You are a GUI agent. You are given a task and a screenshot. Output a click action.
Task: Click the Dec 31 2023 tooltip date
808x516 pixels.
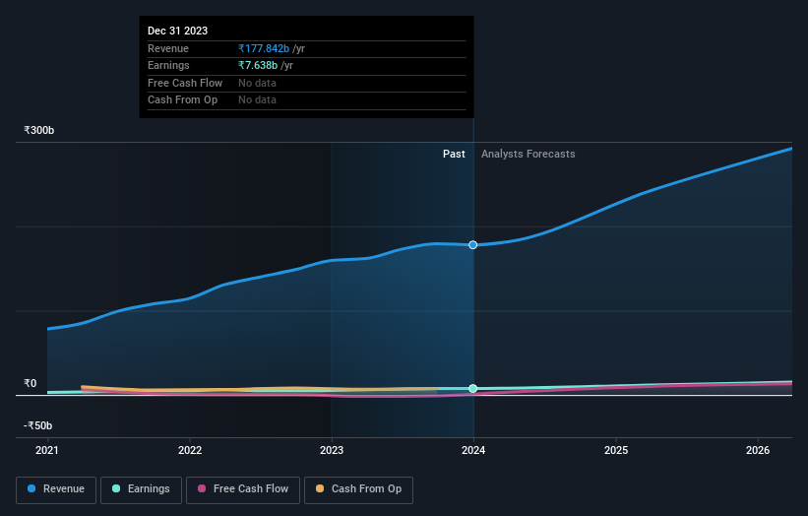click(x=177, y=31)
